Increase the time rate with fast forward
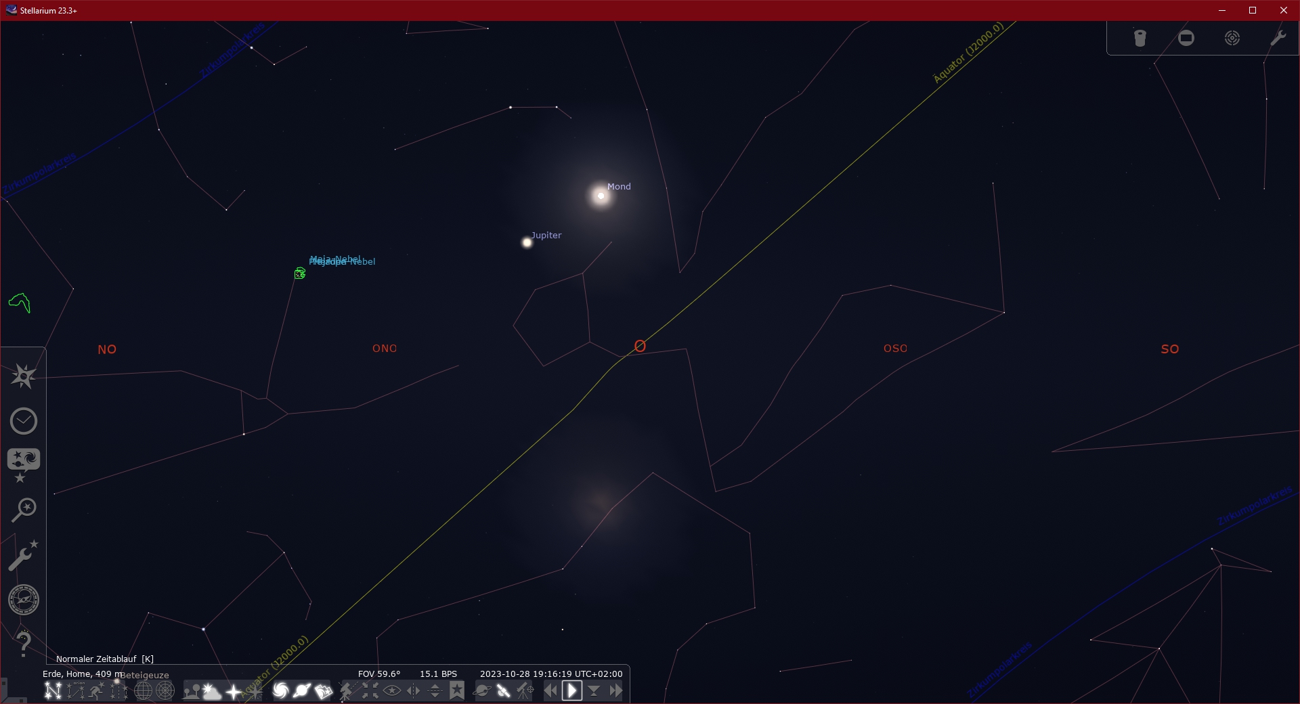The width and height of the screenshot is (1300, 704). pos(615,691)
